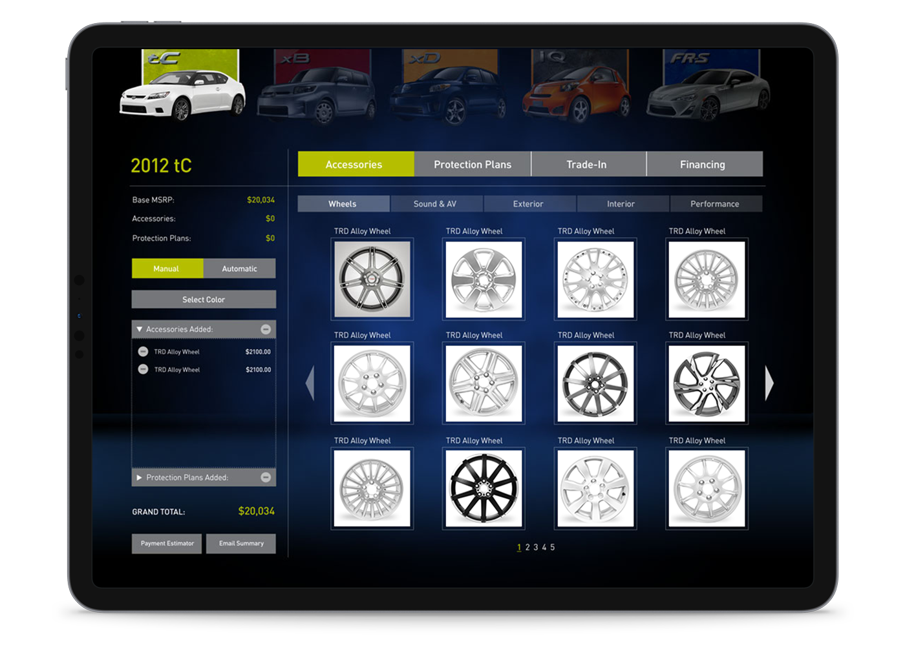
Task: Select the Wheels sub-tab
Action: (343, 204)
